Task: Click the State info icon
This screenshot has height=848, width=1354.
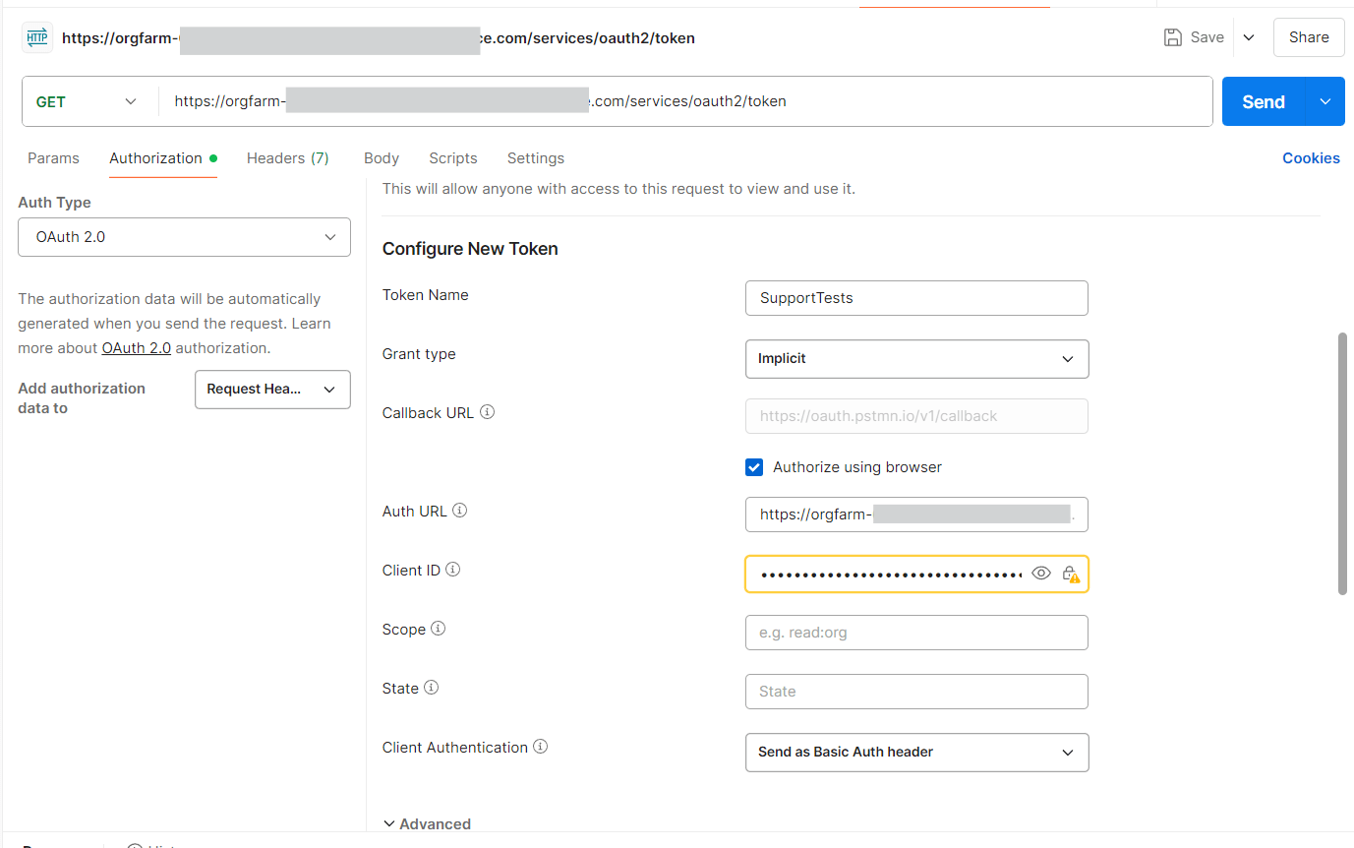Action: (x=430, y=688)
